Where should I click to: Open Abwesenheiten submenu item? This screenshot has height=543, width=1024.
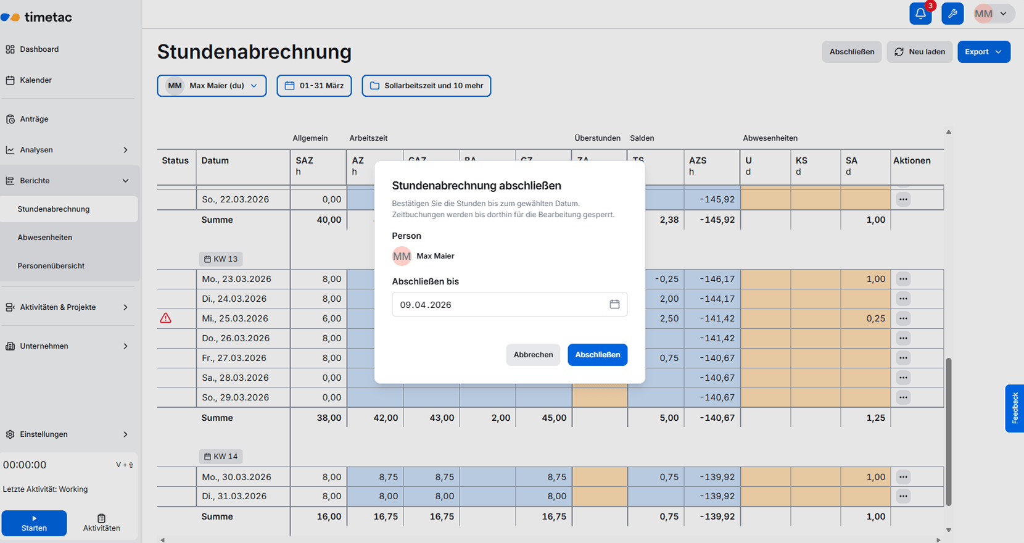[x=69, y=238]
